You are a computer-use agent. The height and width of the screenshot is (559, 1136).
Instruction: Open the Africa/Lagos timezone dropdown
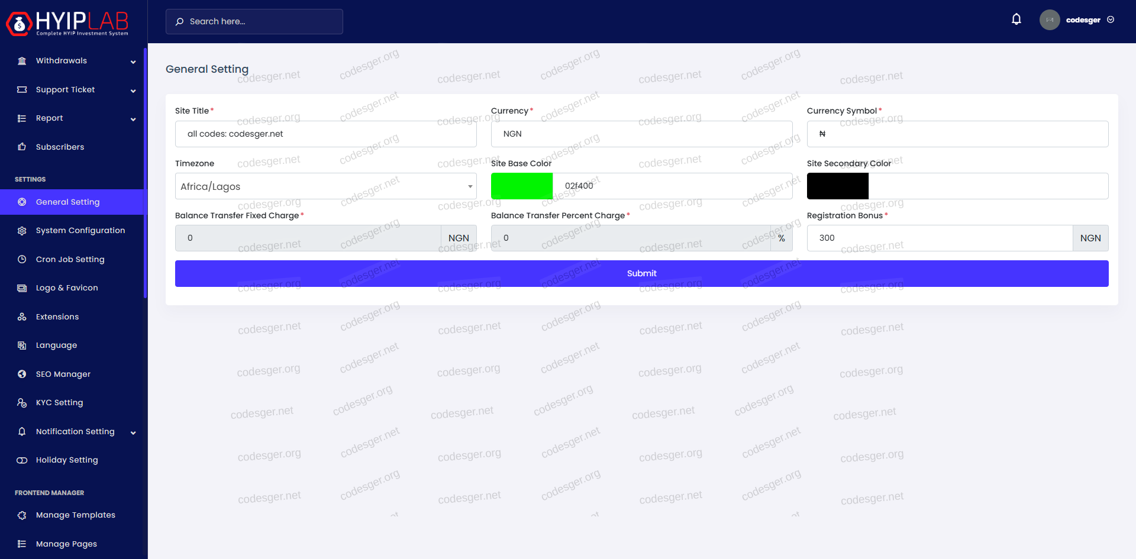point(325,186)
